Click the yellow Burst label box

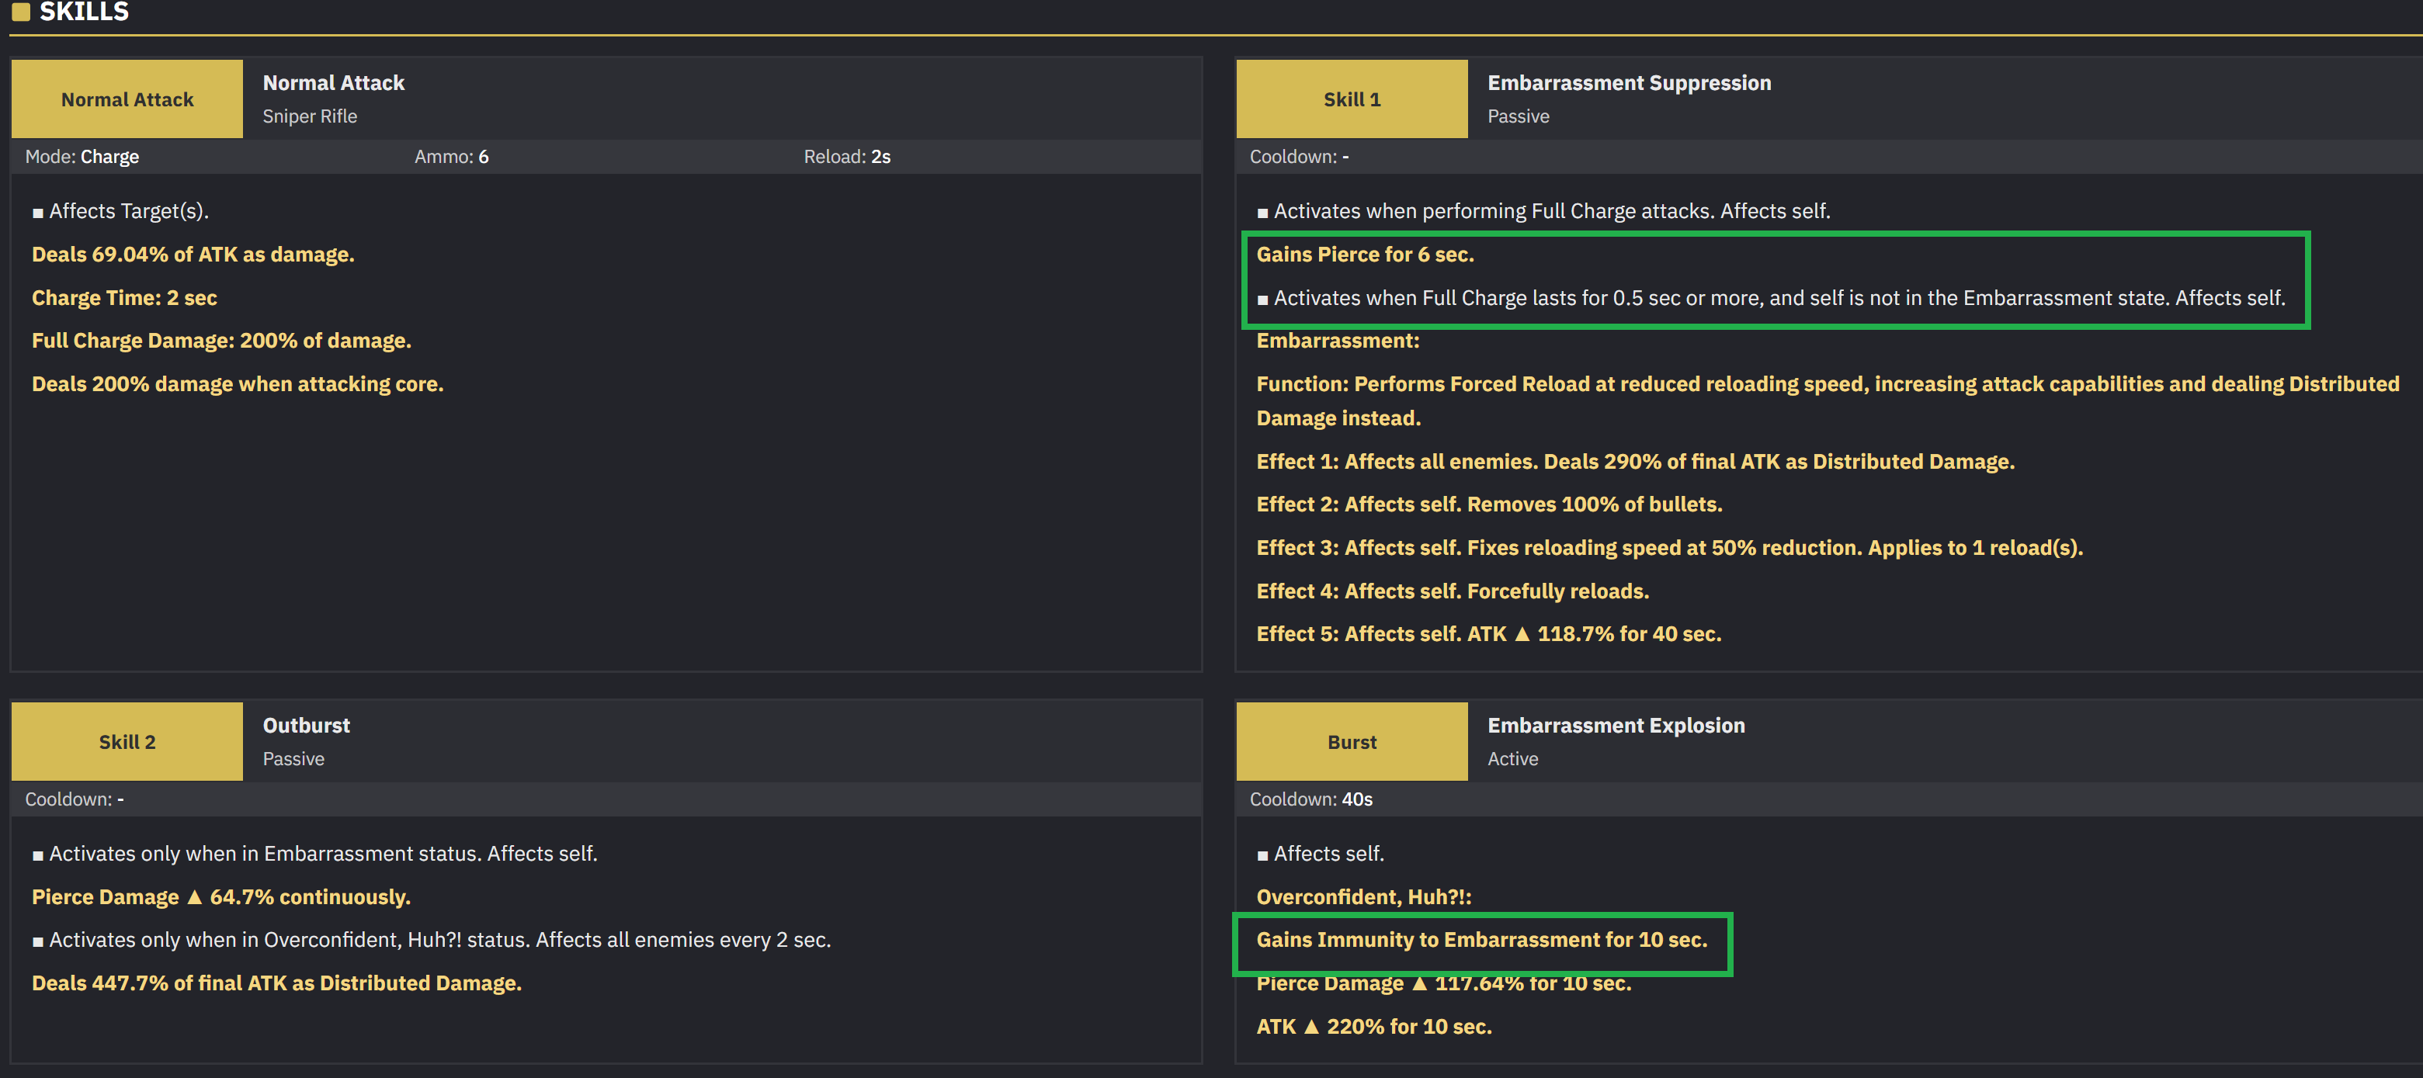pos(1352,741)
